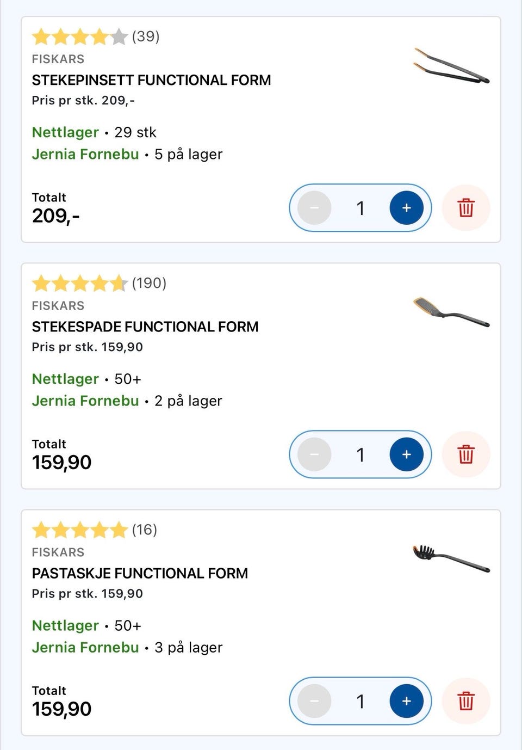Viewport: 522px width, 750px height.
Task: Click star rating with 39 reviews
Action: (80, 37)
